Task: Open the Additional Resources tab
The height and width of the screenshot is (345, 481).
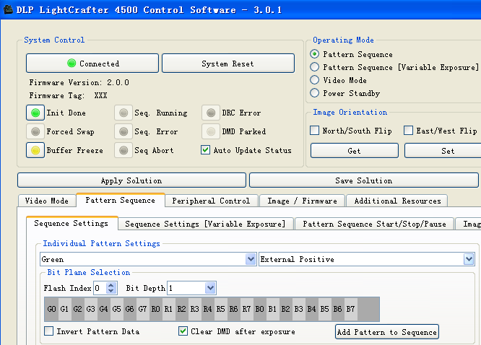Action: pyautogui.click(x=397, y=201)
